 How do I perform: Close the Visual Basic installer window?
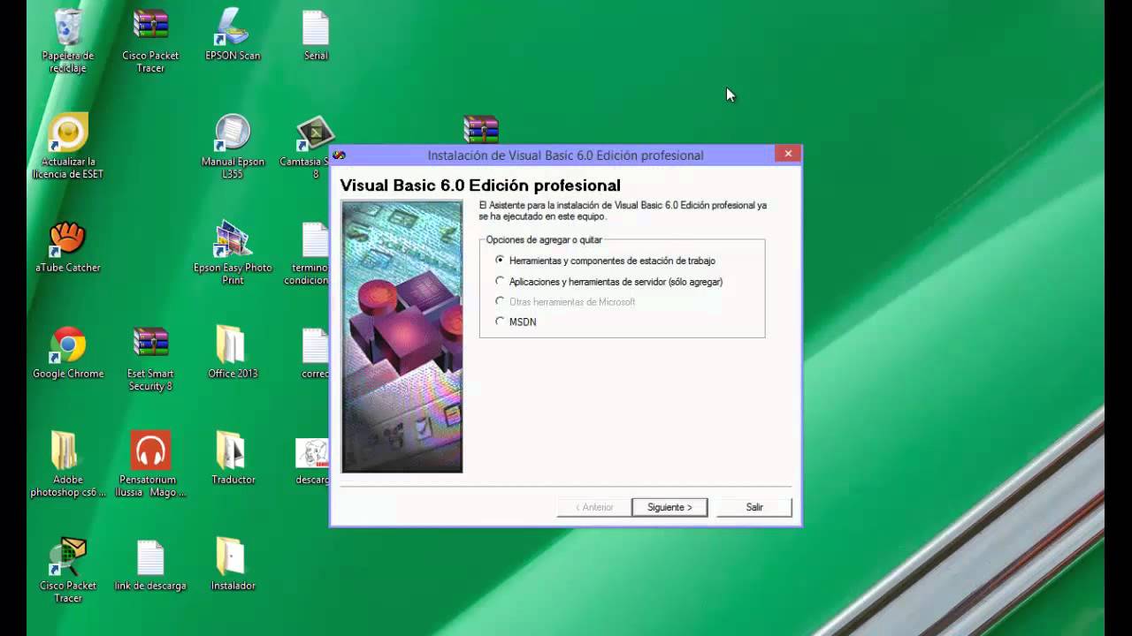click(x=787, y=154)
